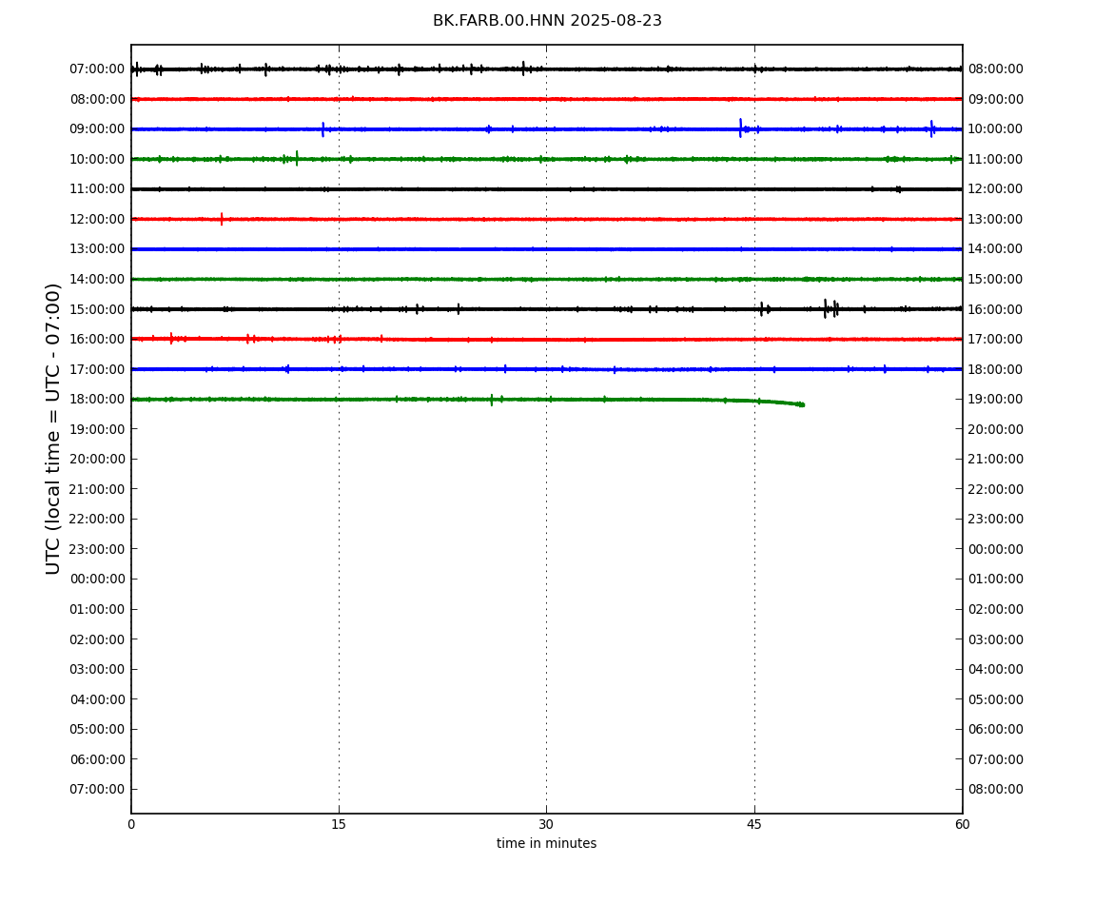1094x904 pixels.
Task: Click right-axis label 04:00:00
Action: point(996,669)
